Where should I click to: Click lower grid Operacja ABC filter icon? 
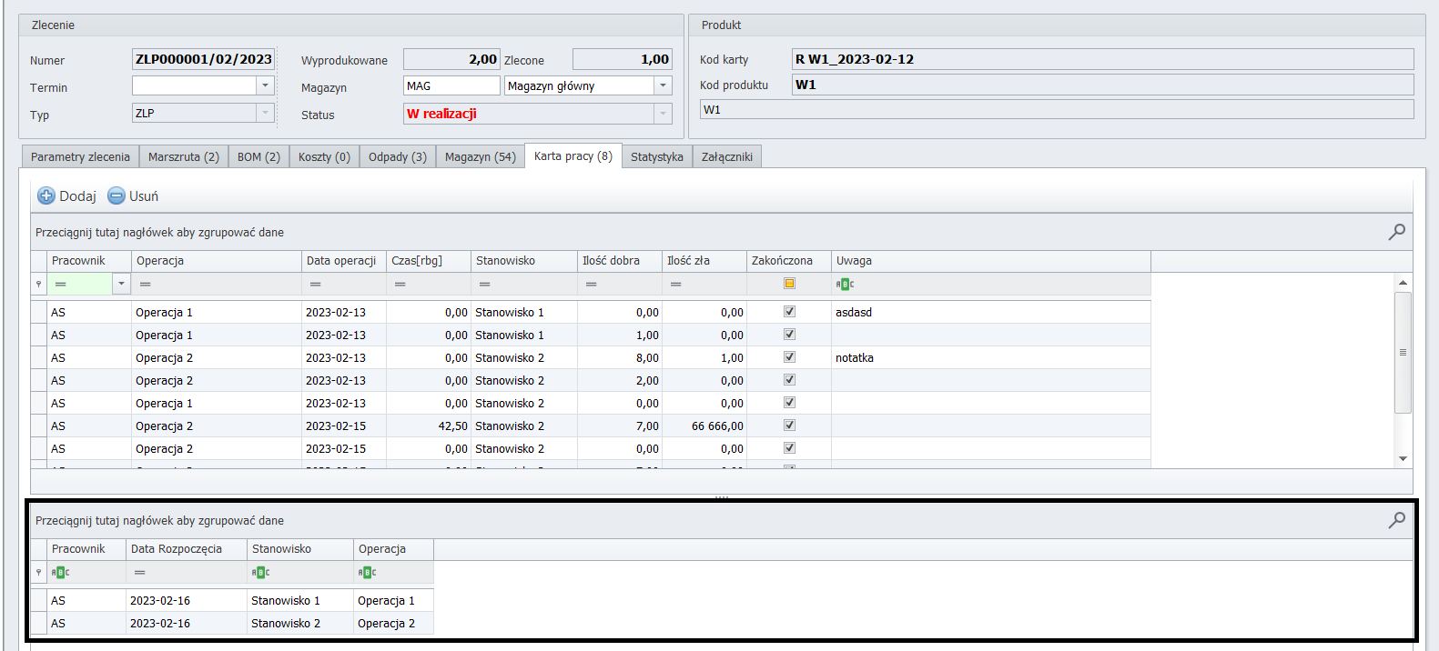point(367,573)
